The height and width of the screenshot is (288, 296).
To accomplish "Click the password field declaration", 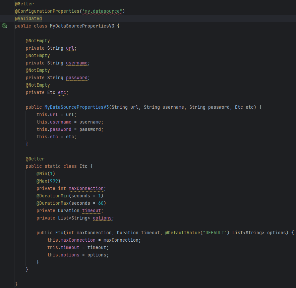I will [x=77, y=78].
